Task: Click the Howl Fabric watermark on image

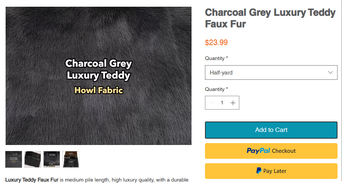Action: click(x=99, y=90)
